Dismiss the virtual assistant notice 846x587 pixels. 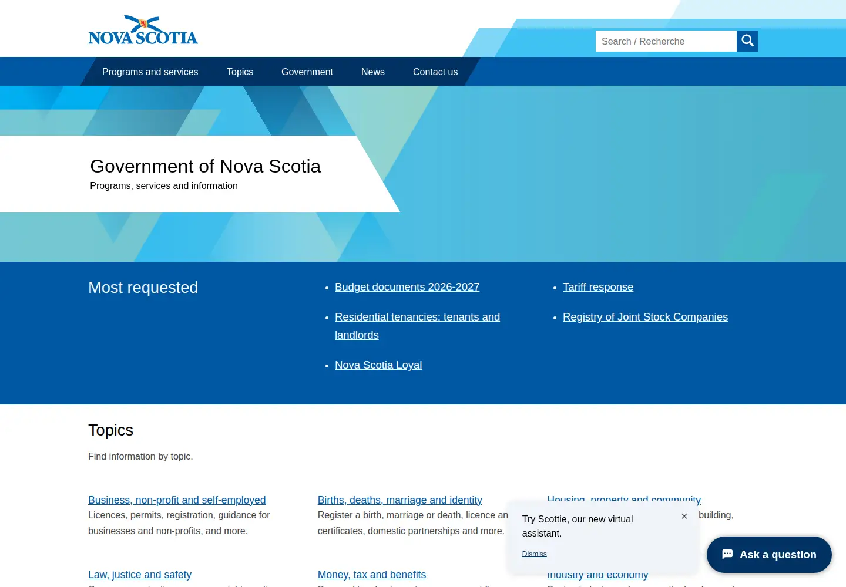pyautogui.click(x=534, y=554)
